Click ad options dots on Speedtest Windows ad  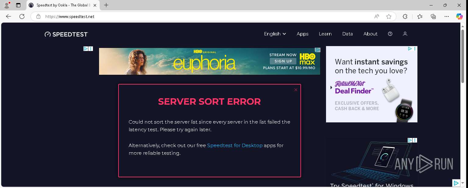[x=415, y=140]
